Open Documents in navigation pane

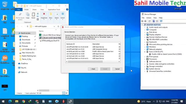(26, 43)
